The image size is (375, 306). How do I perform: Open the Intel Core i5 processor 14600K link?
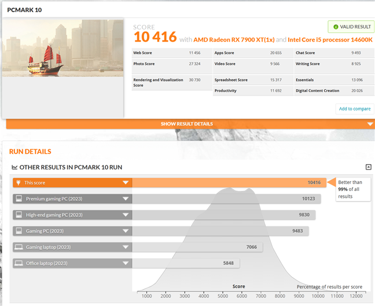(330, 40)
